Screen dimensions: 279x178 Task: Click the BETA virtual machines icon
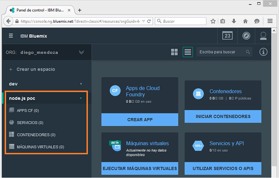pyautogui.click(x=115, y=145)
